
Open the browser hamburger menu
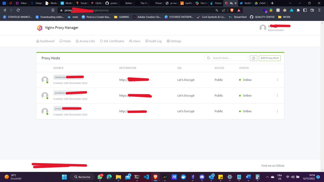click(x=319, y=10)
